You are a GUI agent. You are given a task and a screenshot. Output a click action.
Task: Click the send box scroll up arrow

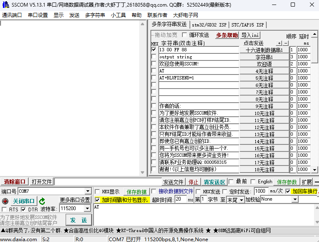coord(317,207)
